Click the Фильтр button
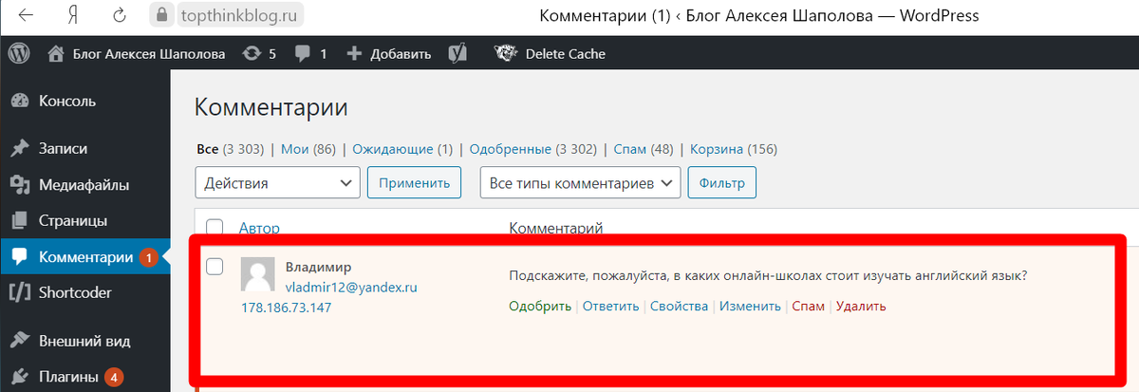1139x392 pixels. pyautogui.click(x=722, y=182)
